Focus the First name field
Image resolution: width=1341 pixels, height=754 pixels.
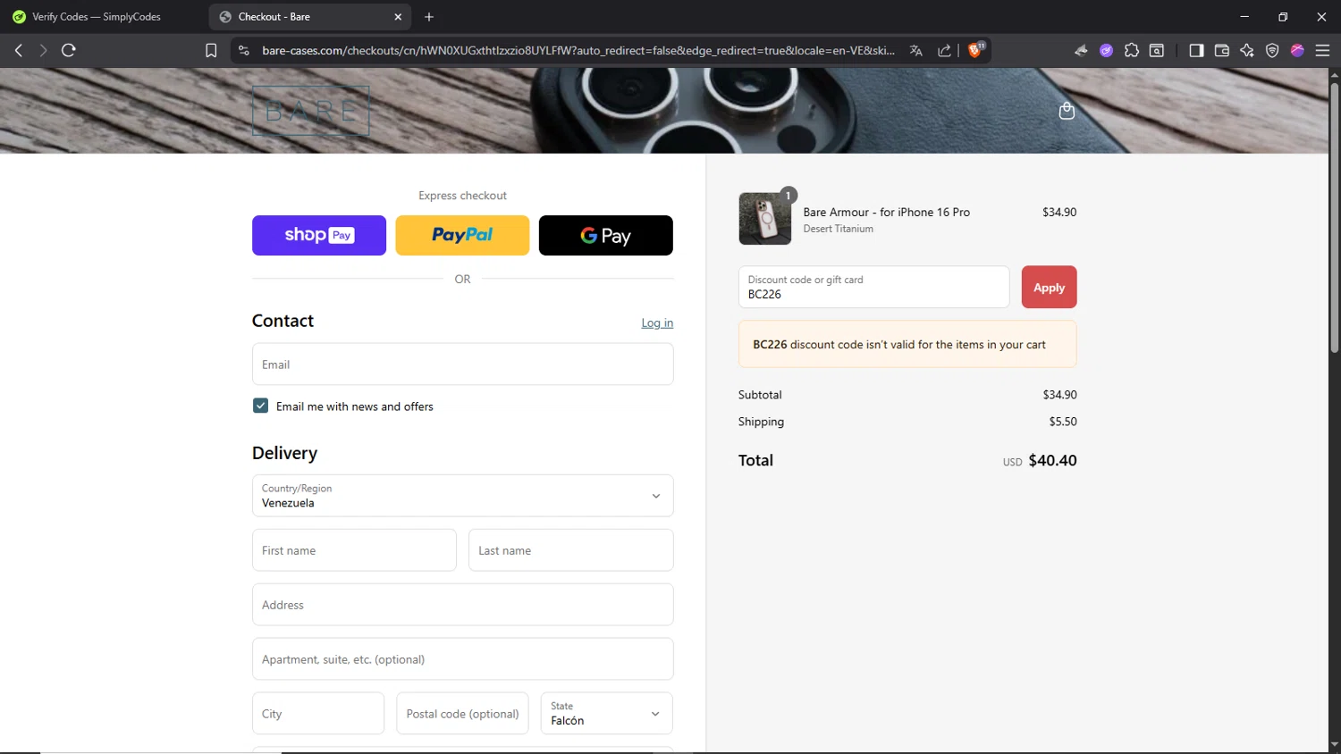tap(354, 550)
